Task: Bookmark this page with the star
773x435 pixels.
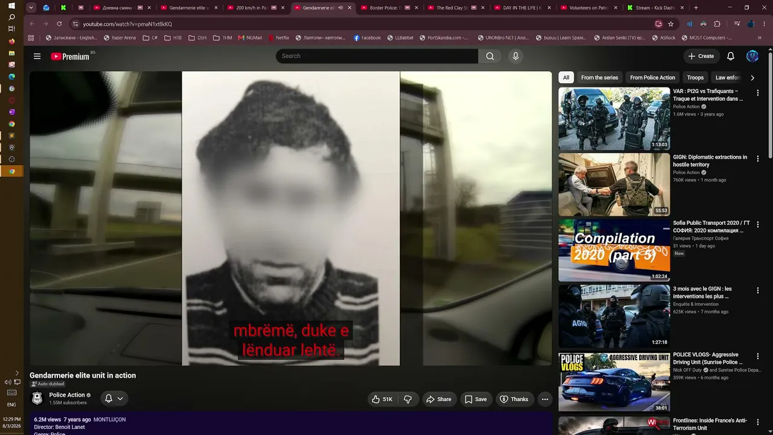Action: coord(671,24)
